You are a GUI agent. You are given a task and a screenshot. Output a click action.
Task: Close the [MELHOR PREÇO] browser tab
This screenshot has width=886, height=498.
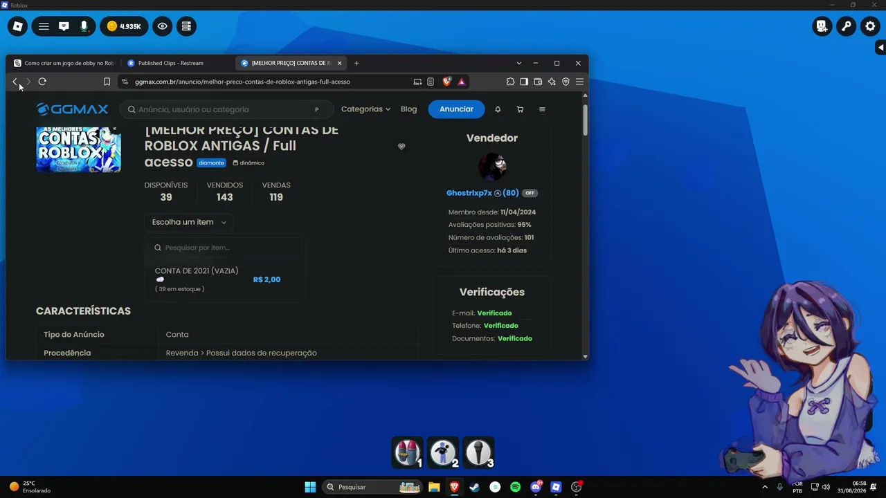(339, 63)
